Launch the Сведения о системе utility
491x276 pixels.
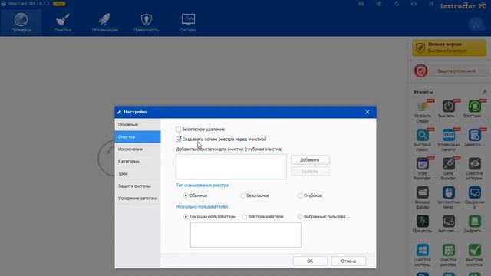click(474, 198)
